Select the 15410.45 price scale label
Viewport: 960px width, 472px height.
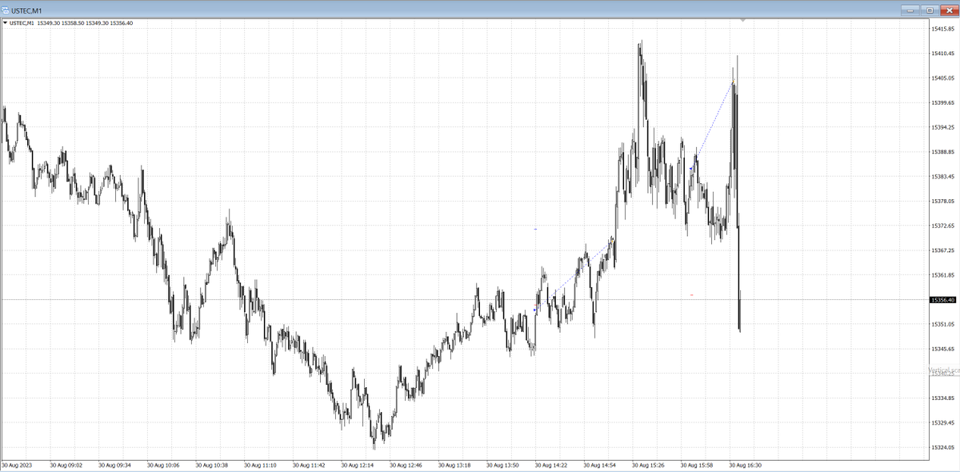943,54
